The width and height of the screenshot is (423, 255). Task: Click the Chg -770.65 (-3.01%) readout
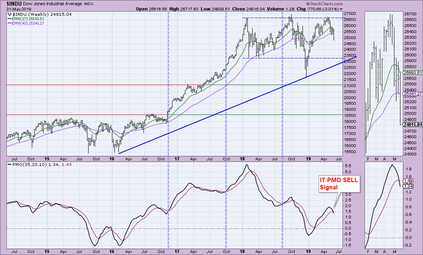[x=317, y=9]
